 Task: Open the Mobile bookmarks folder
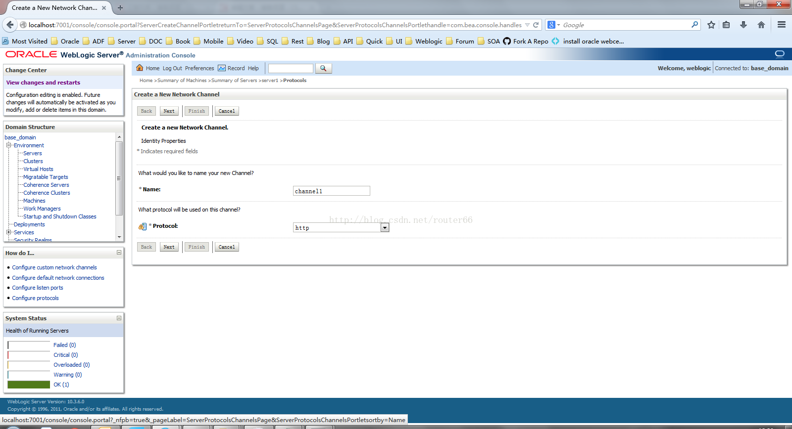[x=208, y=41]
